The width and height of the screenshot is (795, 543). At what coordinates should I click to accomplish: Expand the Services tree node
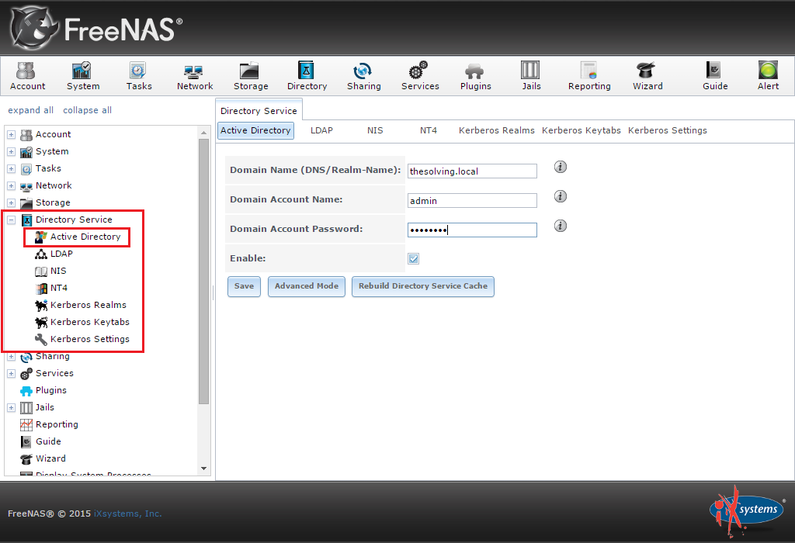[x=11, y=374]
